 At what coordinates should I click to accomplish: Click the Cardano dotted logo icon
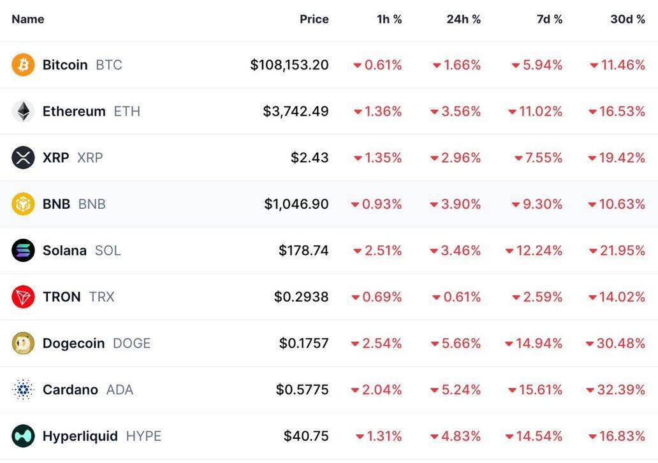(x=23, y=390)
